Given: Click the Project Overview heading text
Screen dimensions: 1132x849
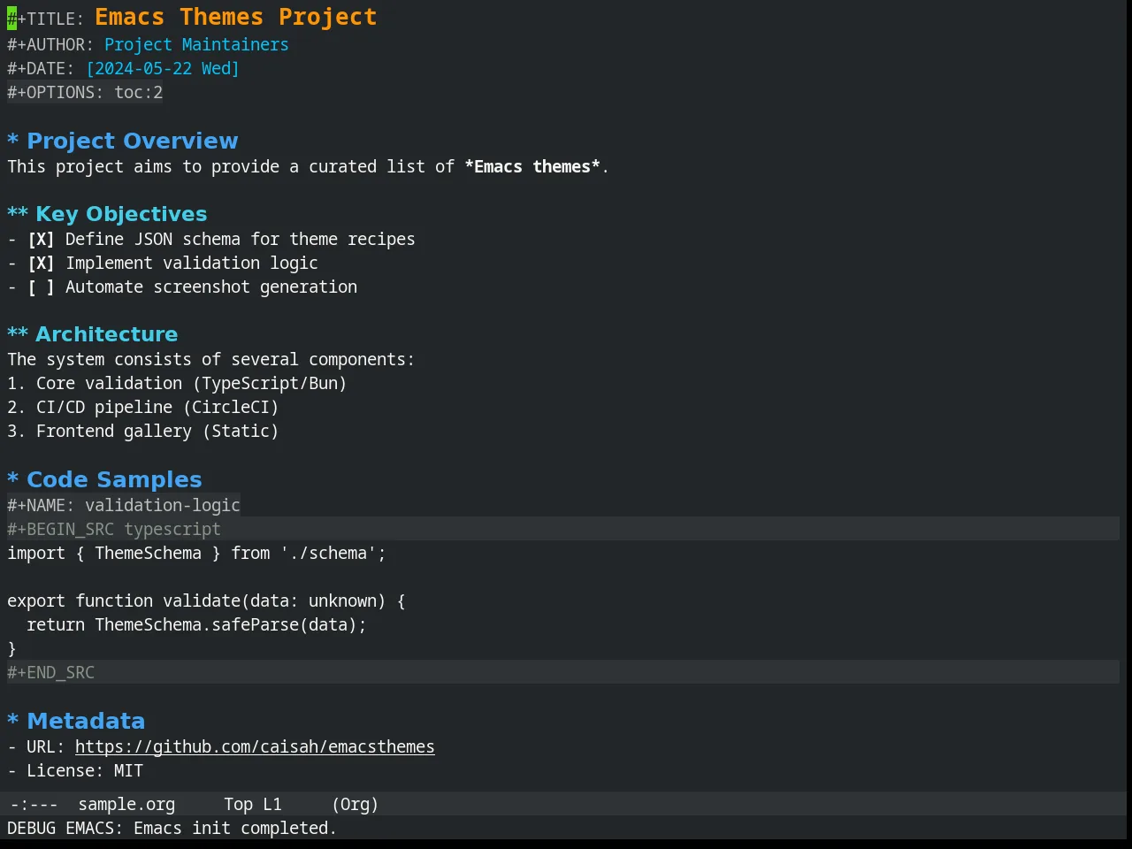Looking at the screenshot, I should (133, 141).
